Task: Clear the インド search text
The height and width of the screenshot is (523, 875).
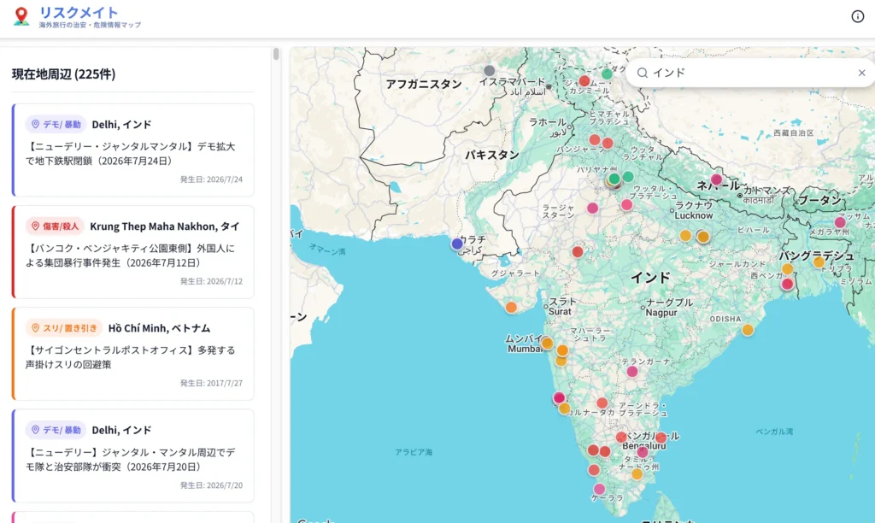Action: coord(861,73)
